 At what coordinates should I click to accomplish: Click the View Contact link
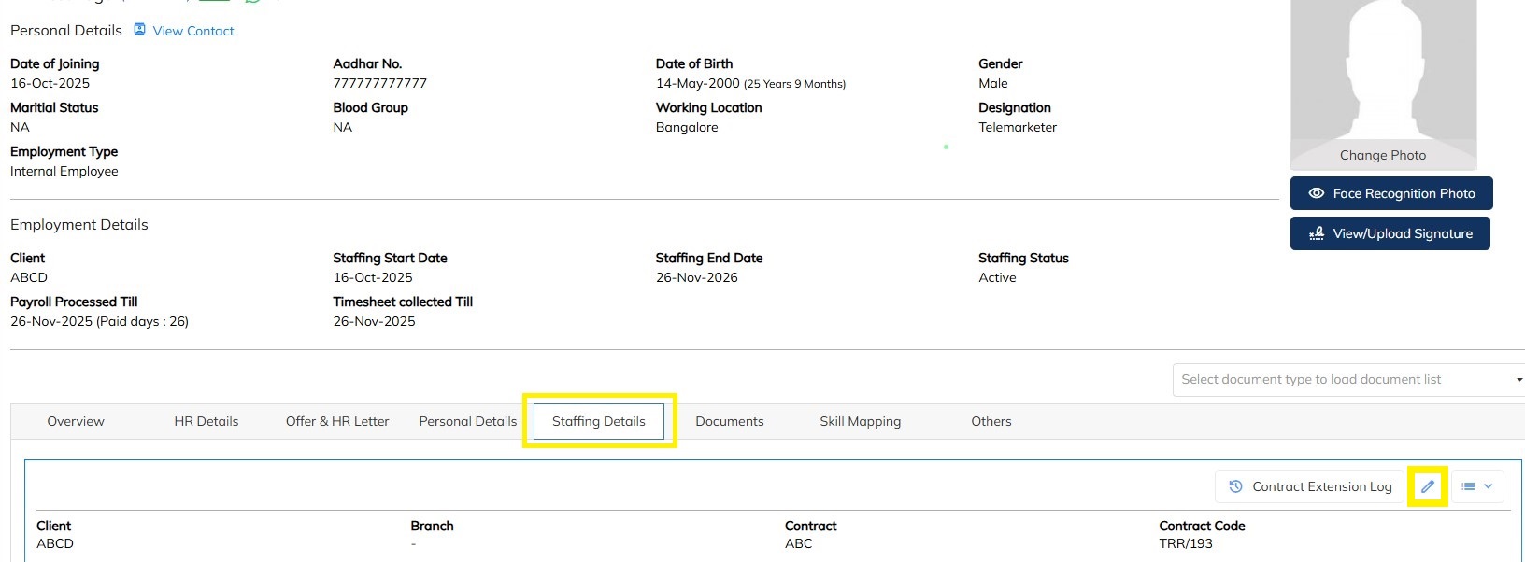pyautogui.click(x=193, y=31)
